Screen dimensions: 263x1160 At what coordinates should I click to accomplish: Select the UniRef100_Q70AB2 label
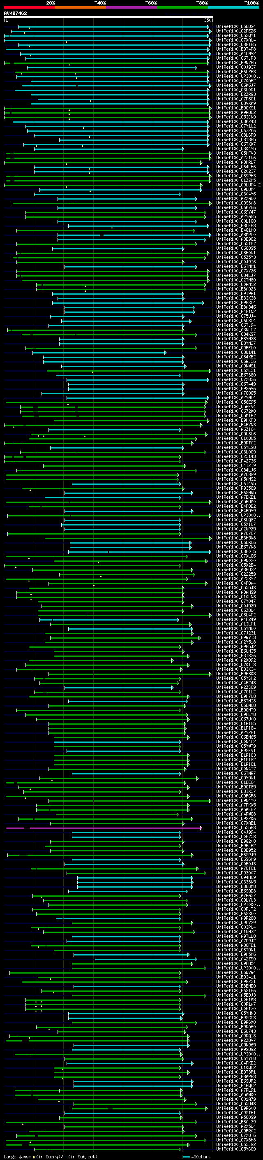coord(235,81)
